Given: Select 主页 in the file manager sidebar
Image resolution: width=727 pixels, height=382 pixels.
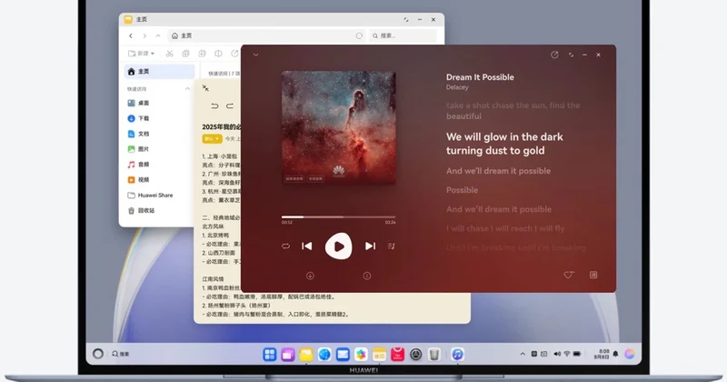Looking at the screenshot, I should pos(160,72).
